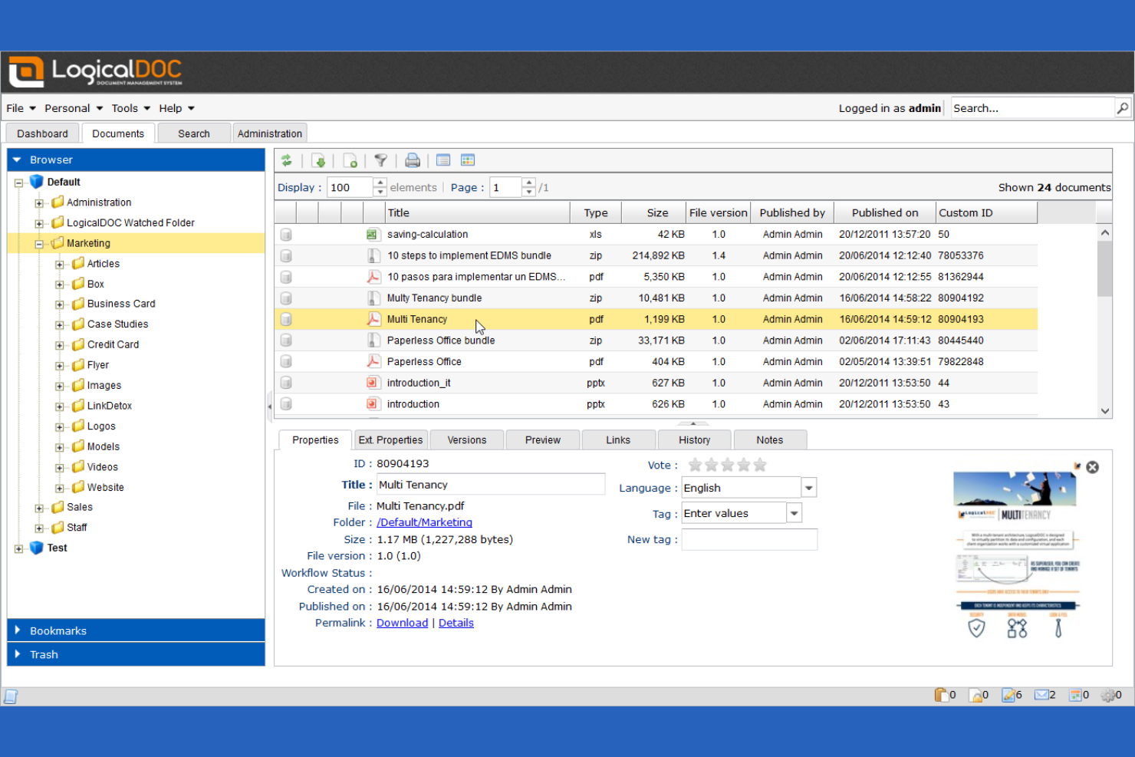Rate the document with the first vote star
The width and height of the screenshot is (1135, 757).
(695, 464)
